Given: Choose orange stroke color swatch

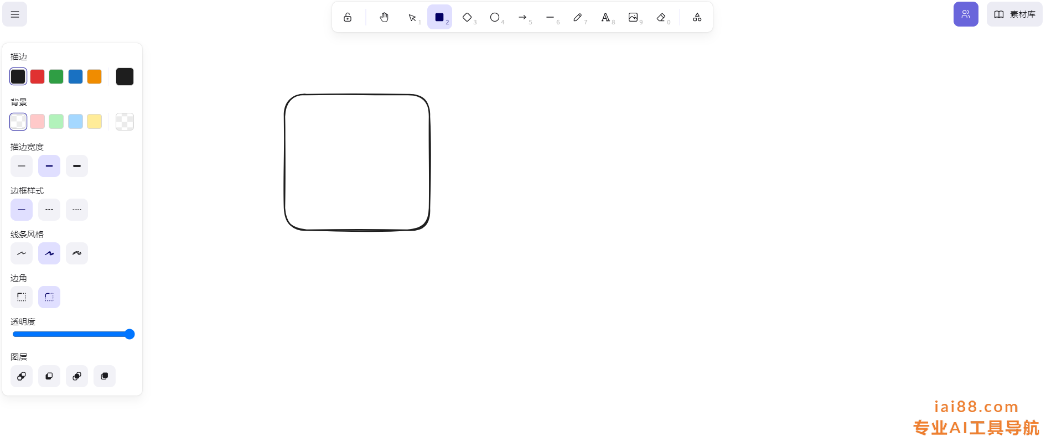Looking at the screenshot, I should (x=94, y=76).
